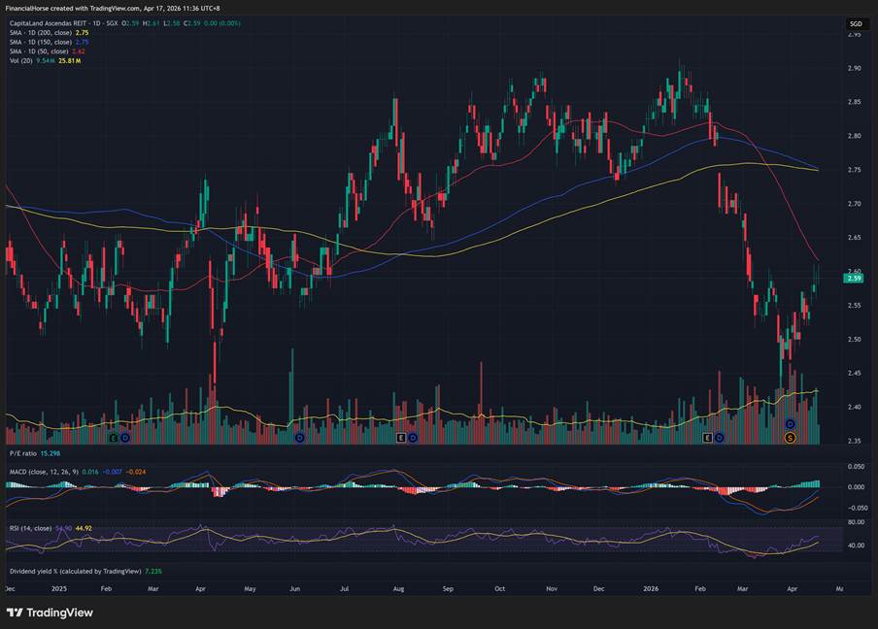Click the Vol (20) indicator legend

click(23, 60)
